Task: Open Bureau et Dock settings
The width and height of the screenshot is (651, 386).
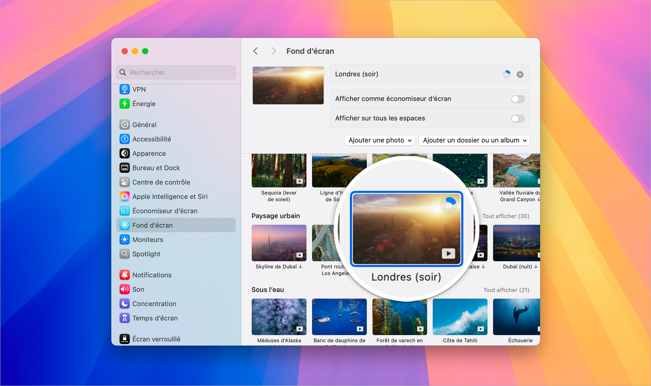Action: (x=125, y=168)
